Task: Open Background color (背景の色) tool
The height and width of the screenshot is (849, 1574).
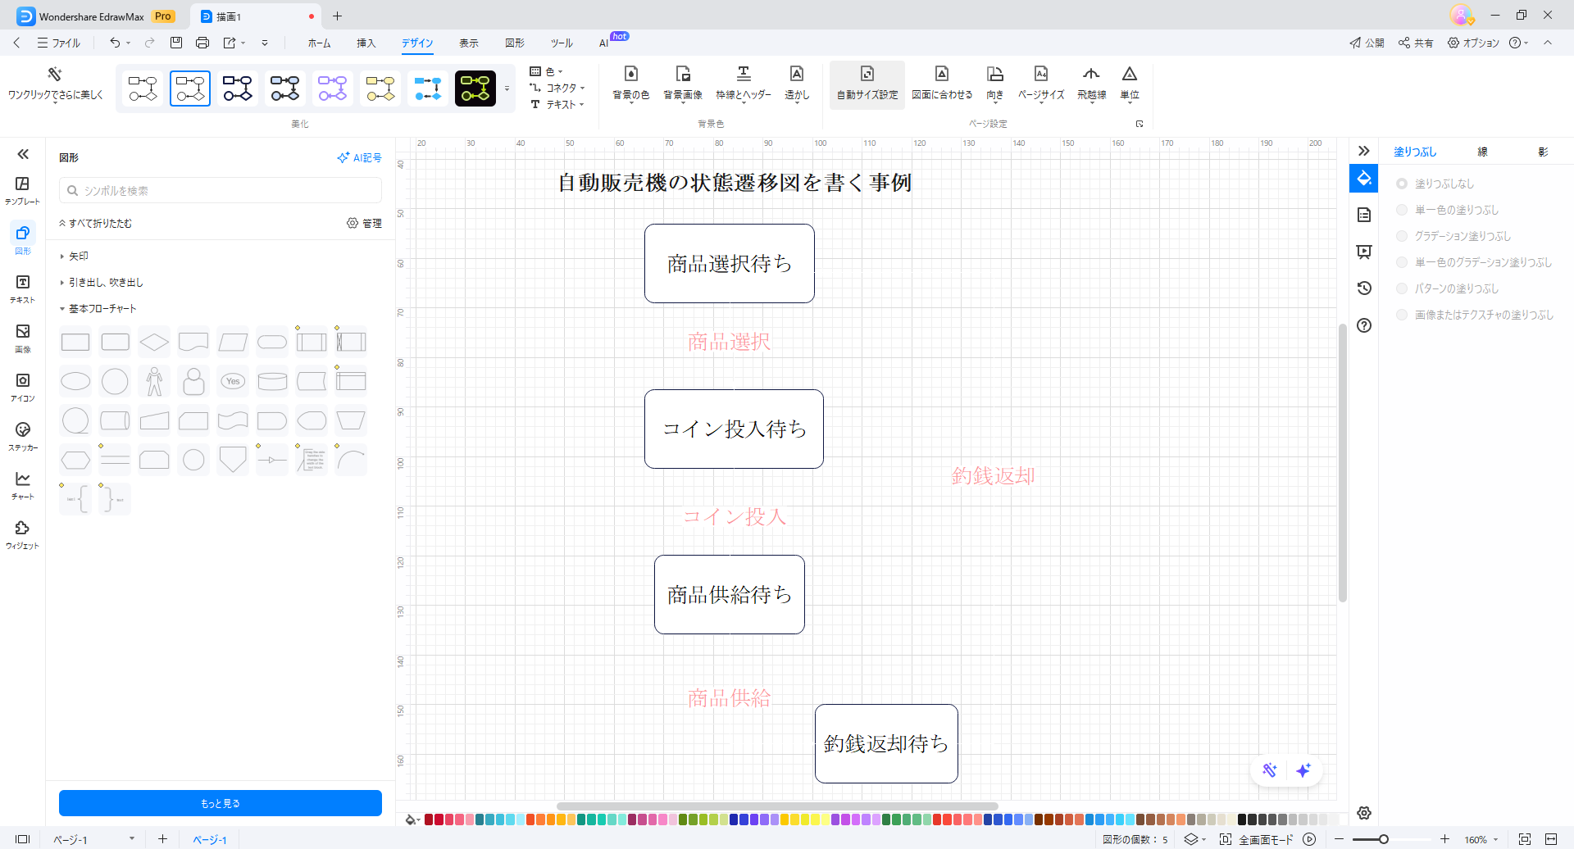Action: click(x=630, y=84)
